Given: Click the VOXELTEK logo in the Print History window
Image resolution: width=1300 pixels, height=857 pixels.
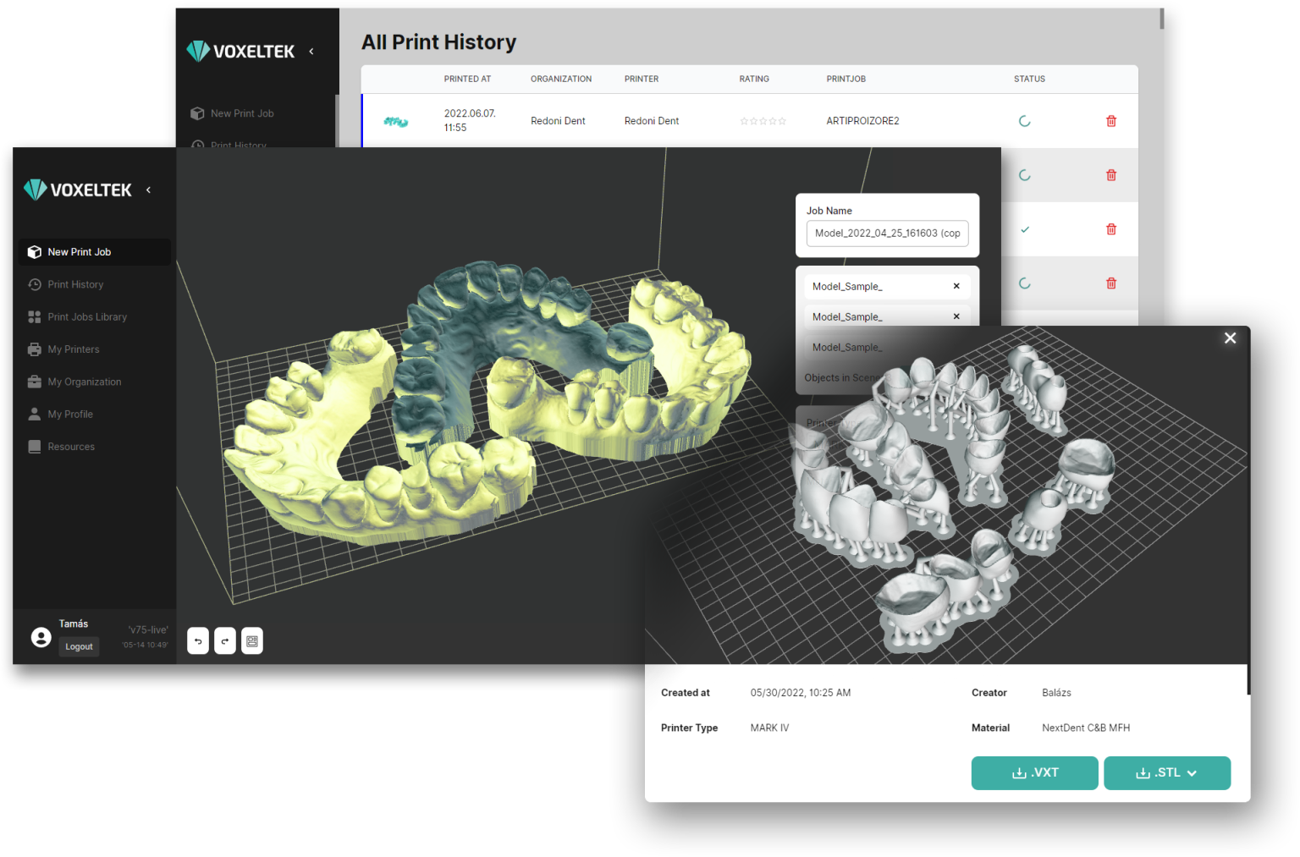Looking at the screenshot, I should 240,52.
